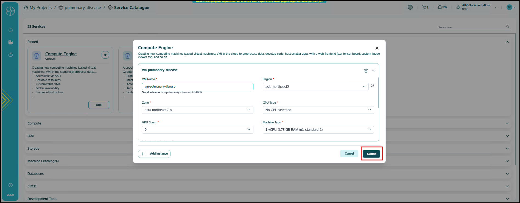This screenshot has height=203, width=520.
Task: Unpin the Compute Engine service card
Action: pyautogui.click(x=105, y=55)
